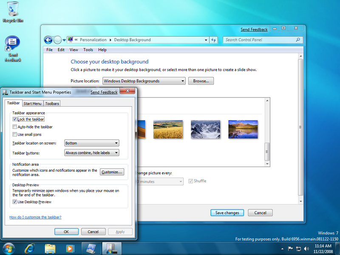This screenshot has height=255, width=340.
Task: Check Use small icons
Action: pyautogui.click(x=15, y=134)
